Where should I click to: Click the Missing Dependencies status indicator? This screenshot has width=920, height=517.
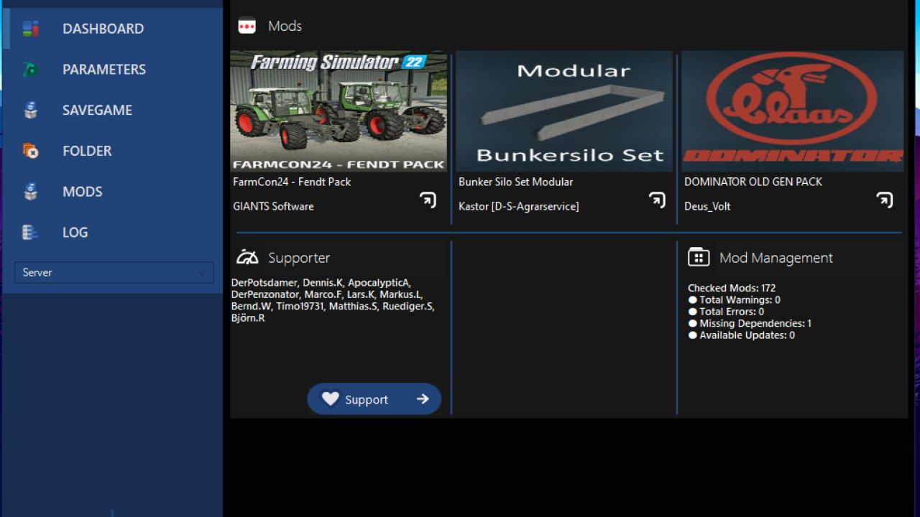tap(693, 323)
